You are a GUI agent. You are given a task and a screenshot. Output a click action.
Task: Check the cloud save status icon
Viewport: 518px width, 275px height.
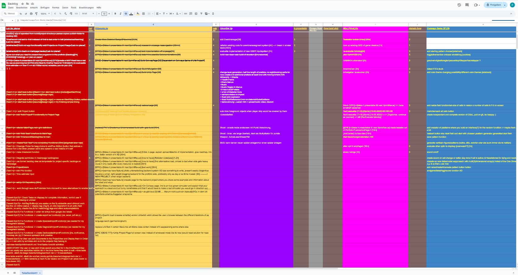pos(32,4)
